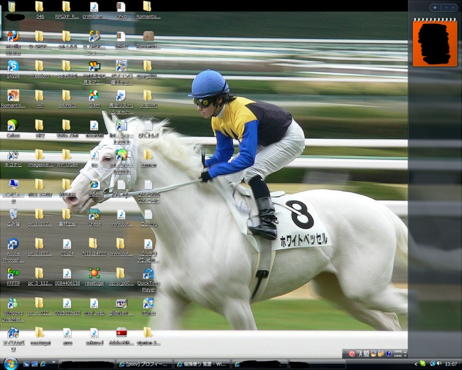This screenshot has width=462, height=370.
Task: Click the taskbar clock showing 13:07
Action: (451, 364)
